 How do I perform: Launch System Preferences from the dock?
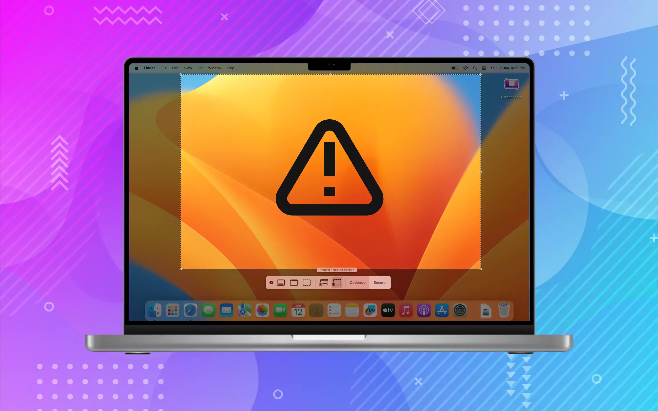(460, 311)
